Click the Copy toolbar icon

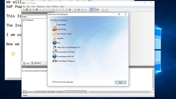coord(50,10)
